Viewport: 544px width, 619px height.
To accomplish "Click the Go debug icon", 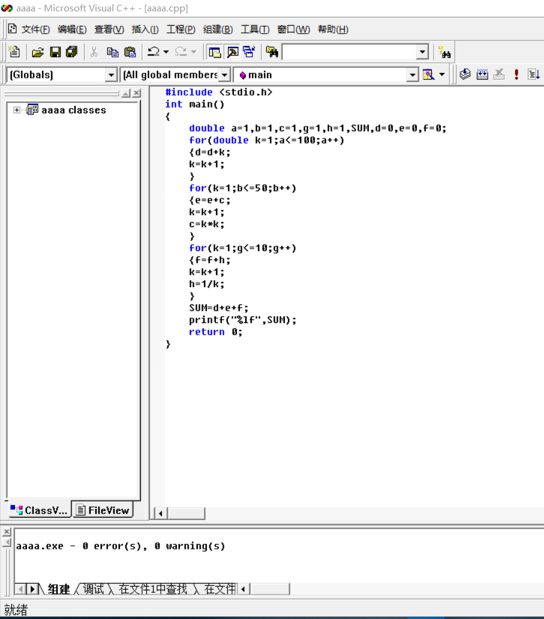I will tap(534, 74).
